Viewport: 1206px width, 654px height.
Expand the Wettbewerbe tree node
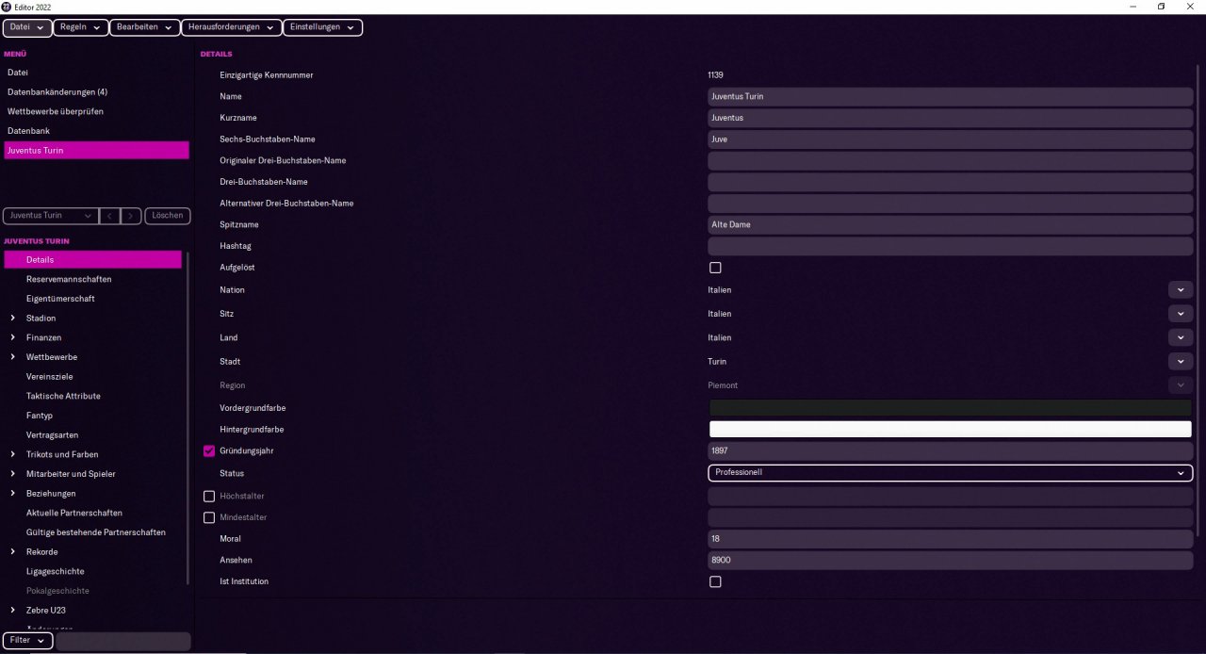tap(12, 357)
